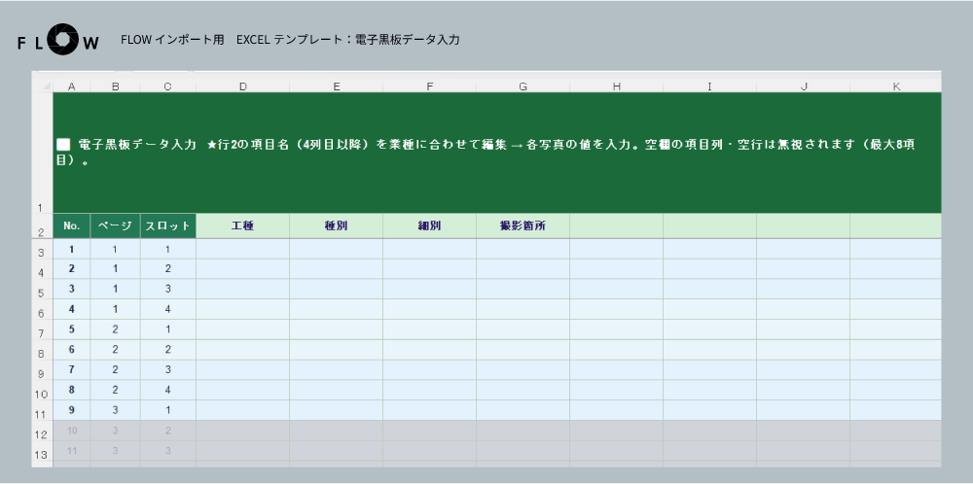
Task: Click the 細別 header cell
Action: coord(429,226)
